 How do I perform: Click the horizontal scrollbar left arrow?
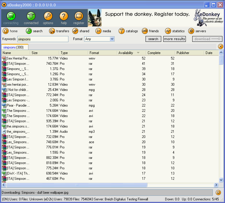coord(4,185)
